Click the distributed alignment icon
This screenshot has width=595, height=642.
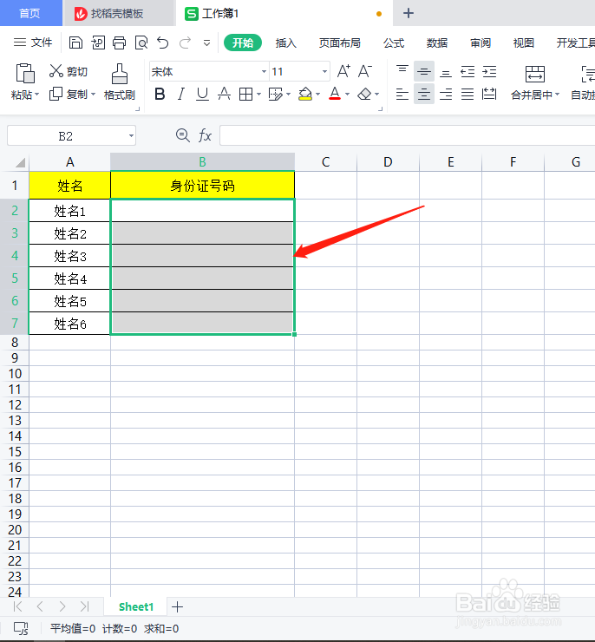click(x=489, y=95)
